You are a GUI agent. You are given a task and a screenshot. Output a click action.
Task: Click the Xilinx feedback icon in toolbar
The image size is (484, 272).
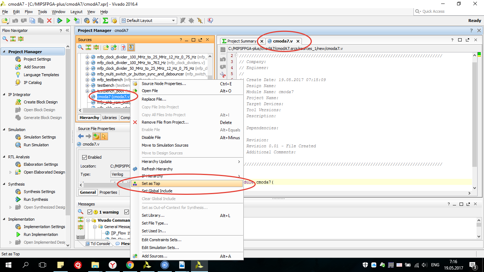point(210,21)
